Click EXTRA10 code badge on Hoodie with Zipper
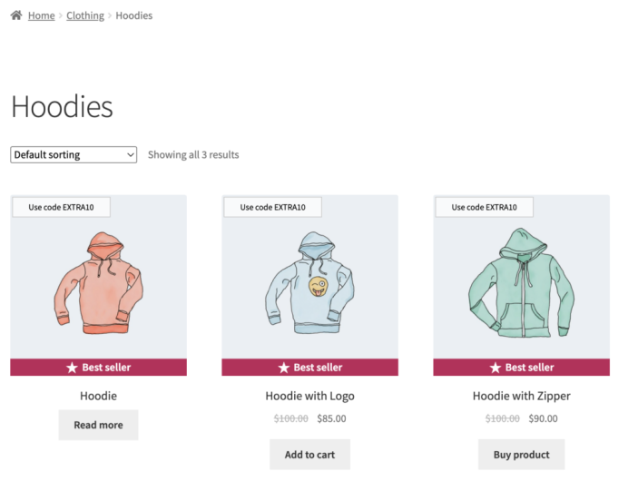 485,207
